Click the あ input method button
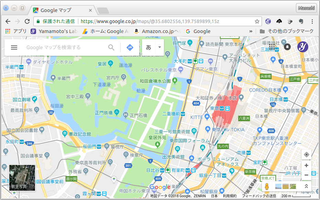 coord(148,48)
